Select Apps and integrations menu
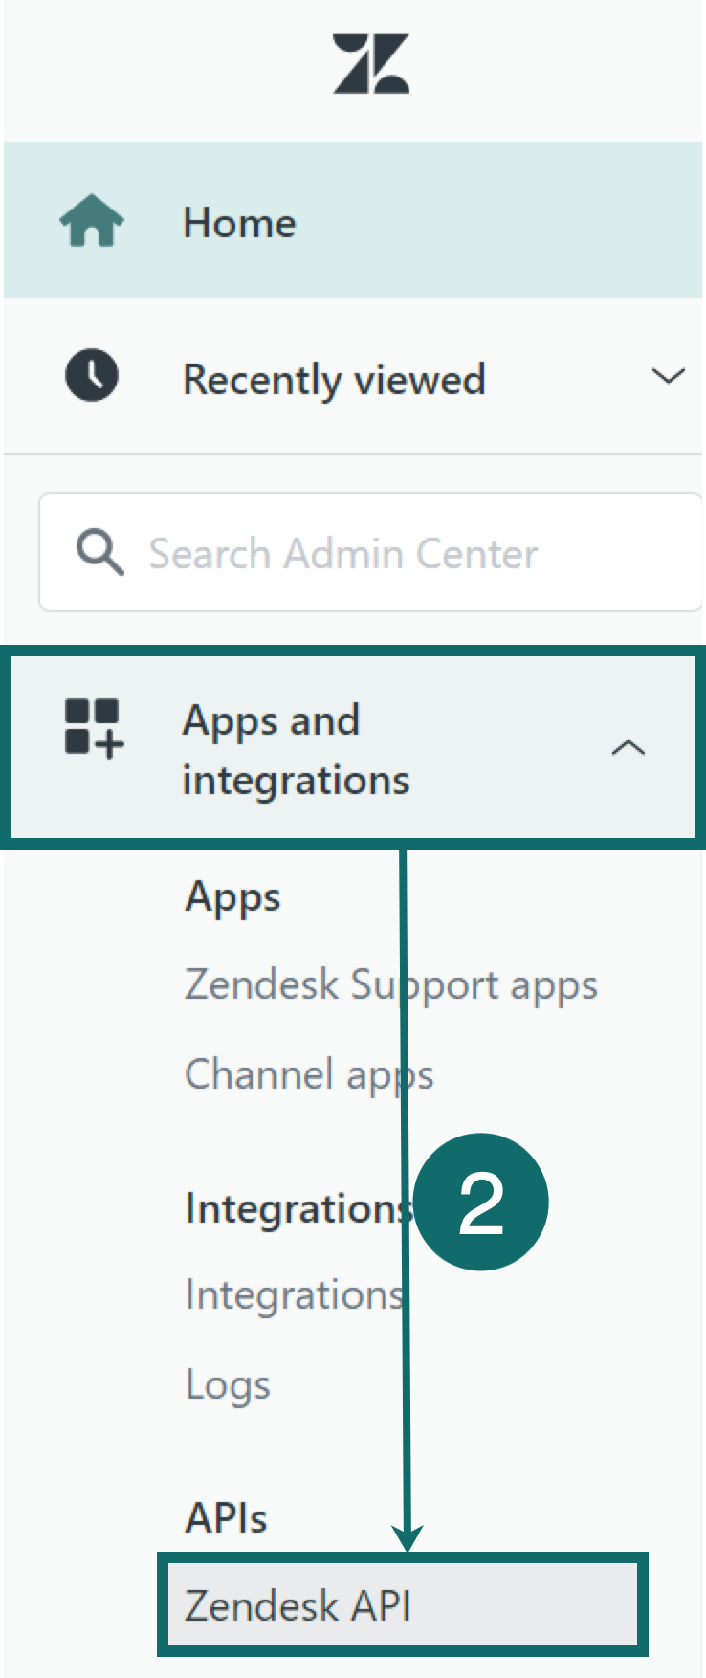Image resolution: width=706 pixels, height=1678 pixels. pyautogui.click(x=353, y=747)
